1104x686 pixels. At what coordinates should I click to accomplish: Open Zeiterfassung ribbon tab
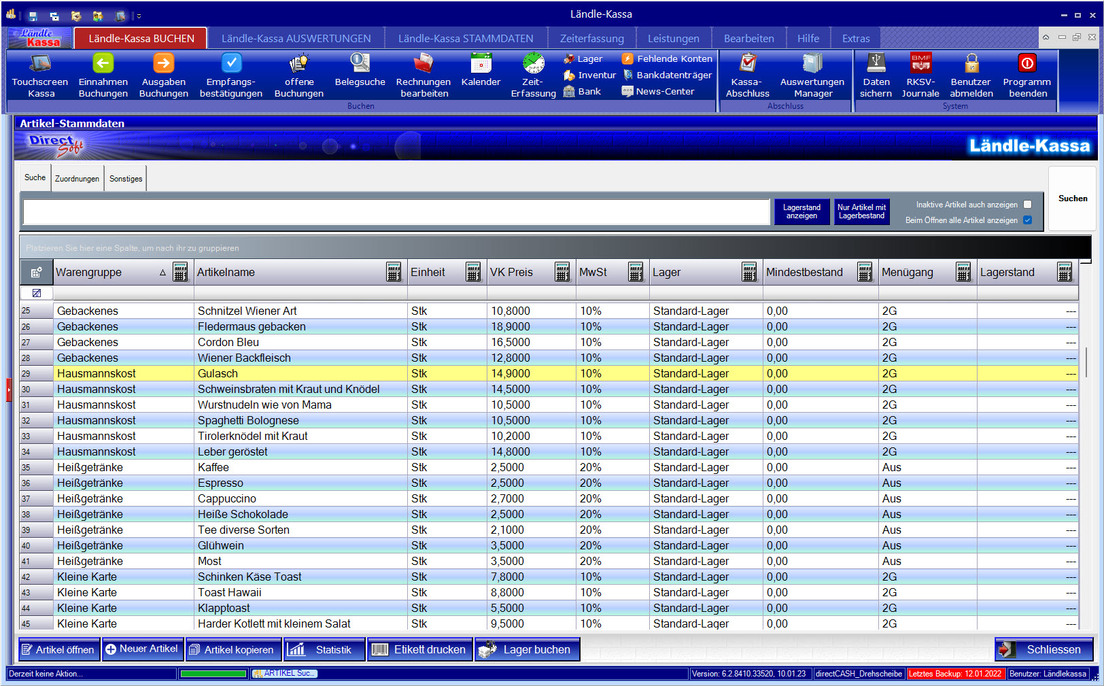[591, 39]
